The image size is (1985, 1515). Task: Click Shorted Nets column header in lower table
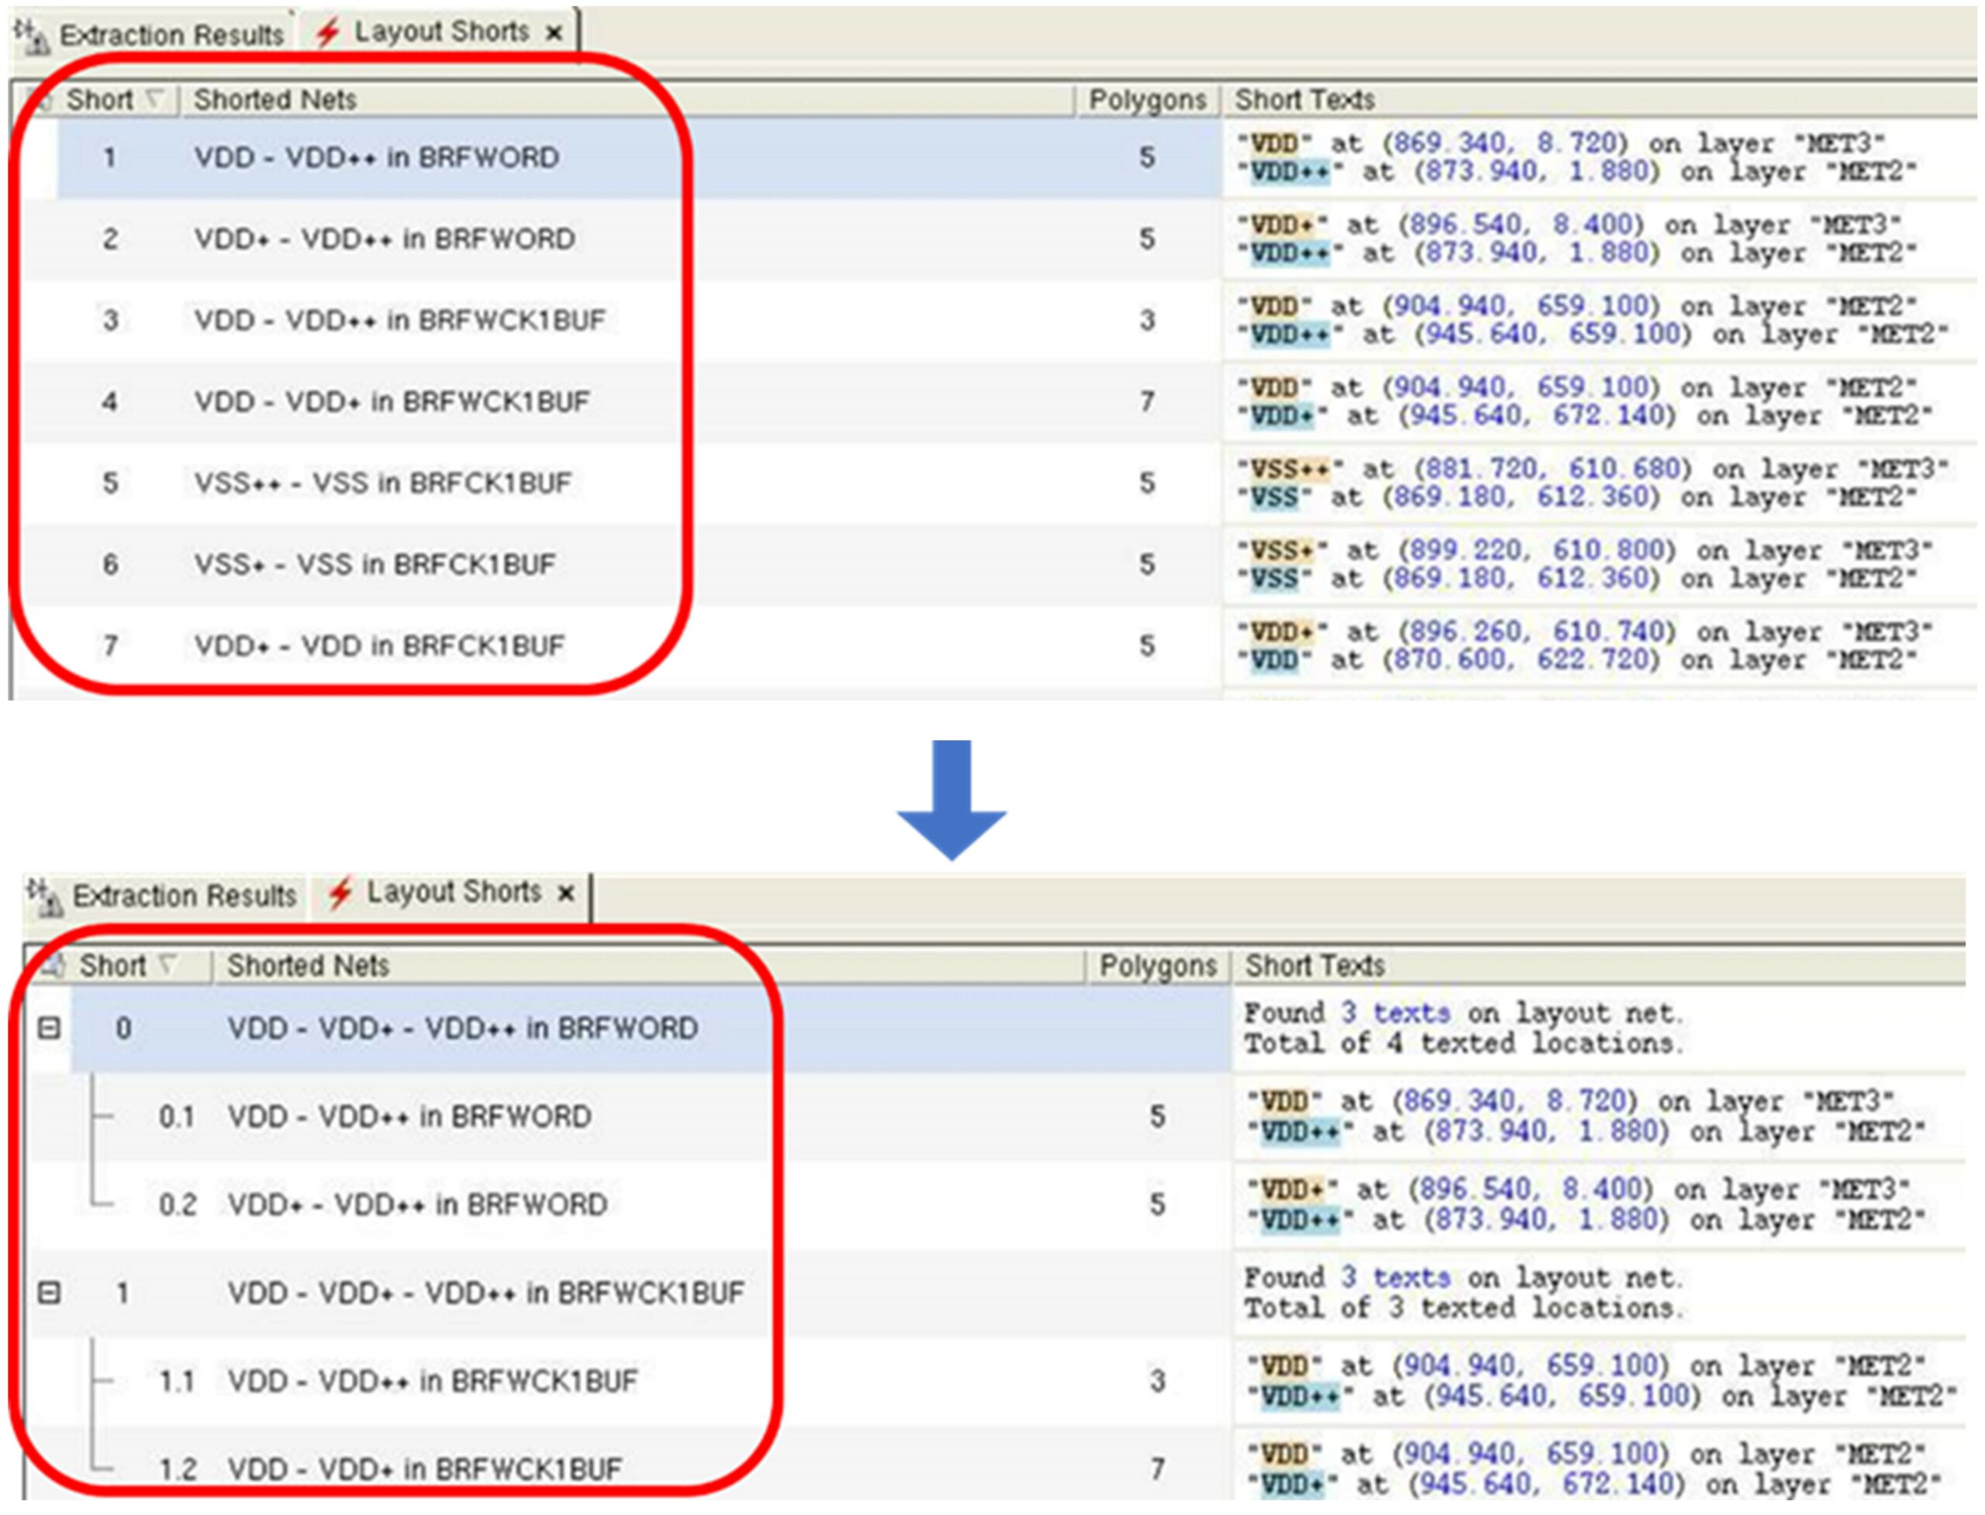(647, 966)
